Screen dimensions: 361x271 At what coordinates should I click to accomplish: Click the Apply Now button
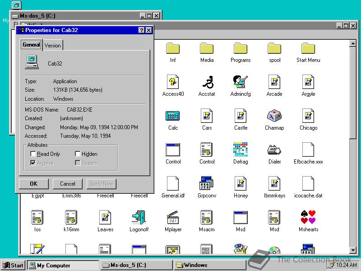coord(101,184)
